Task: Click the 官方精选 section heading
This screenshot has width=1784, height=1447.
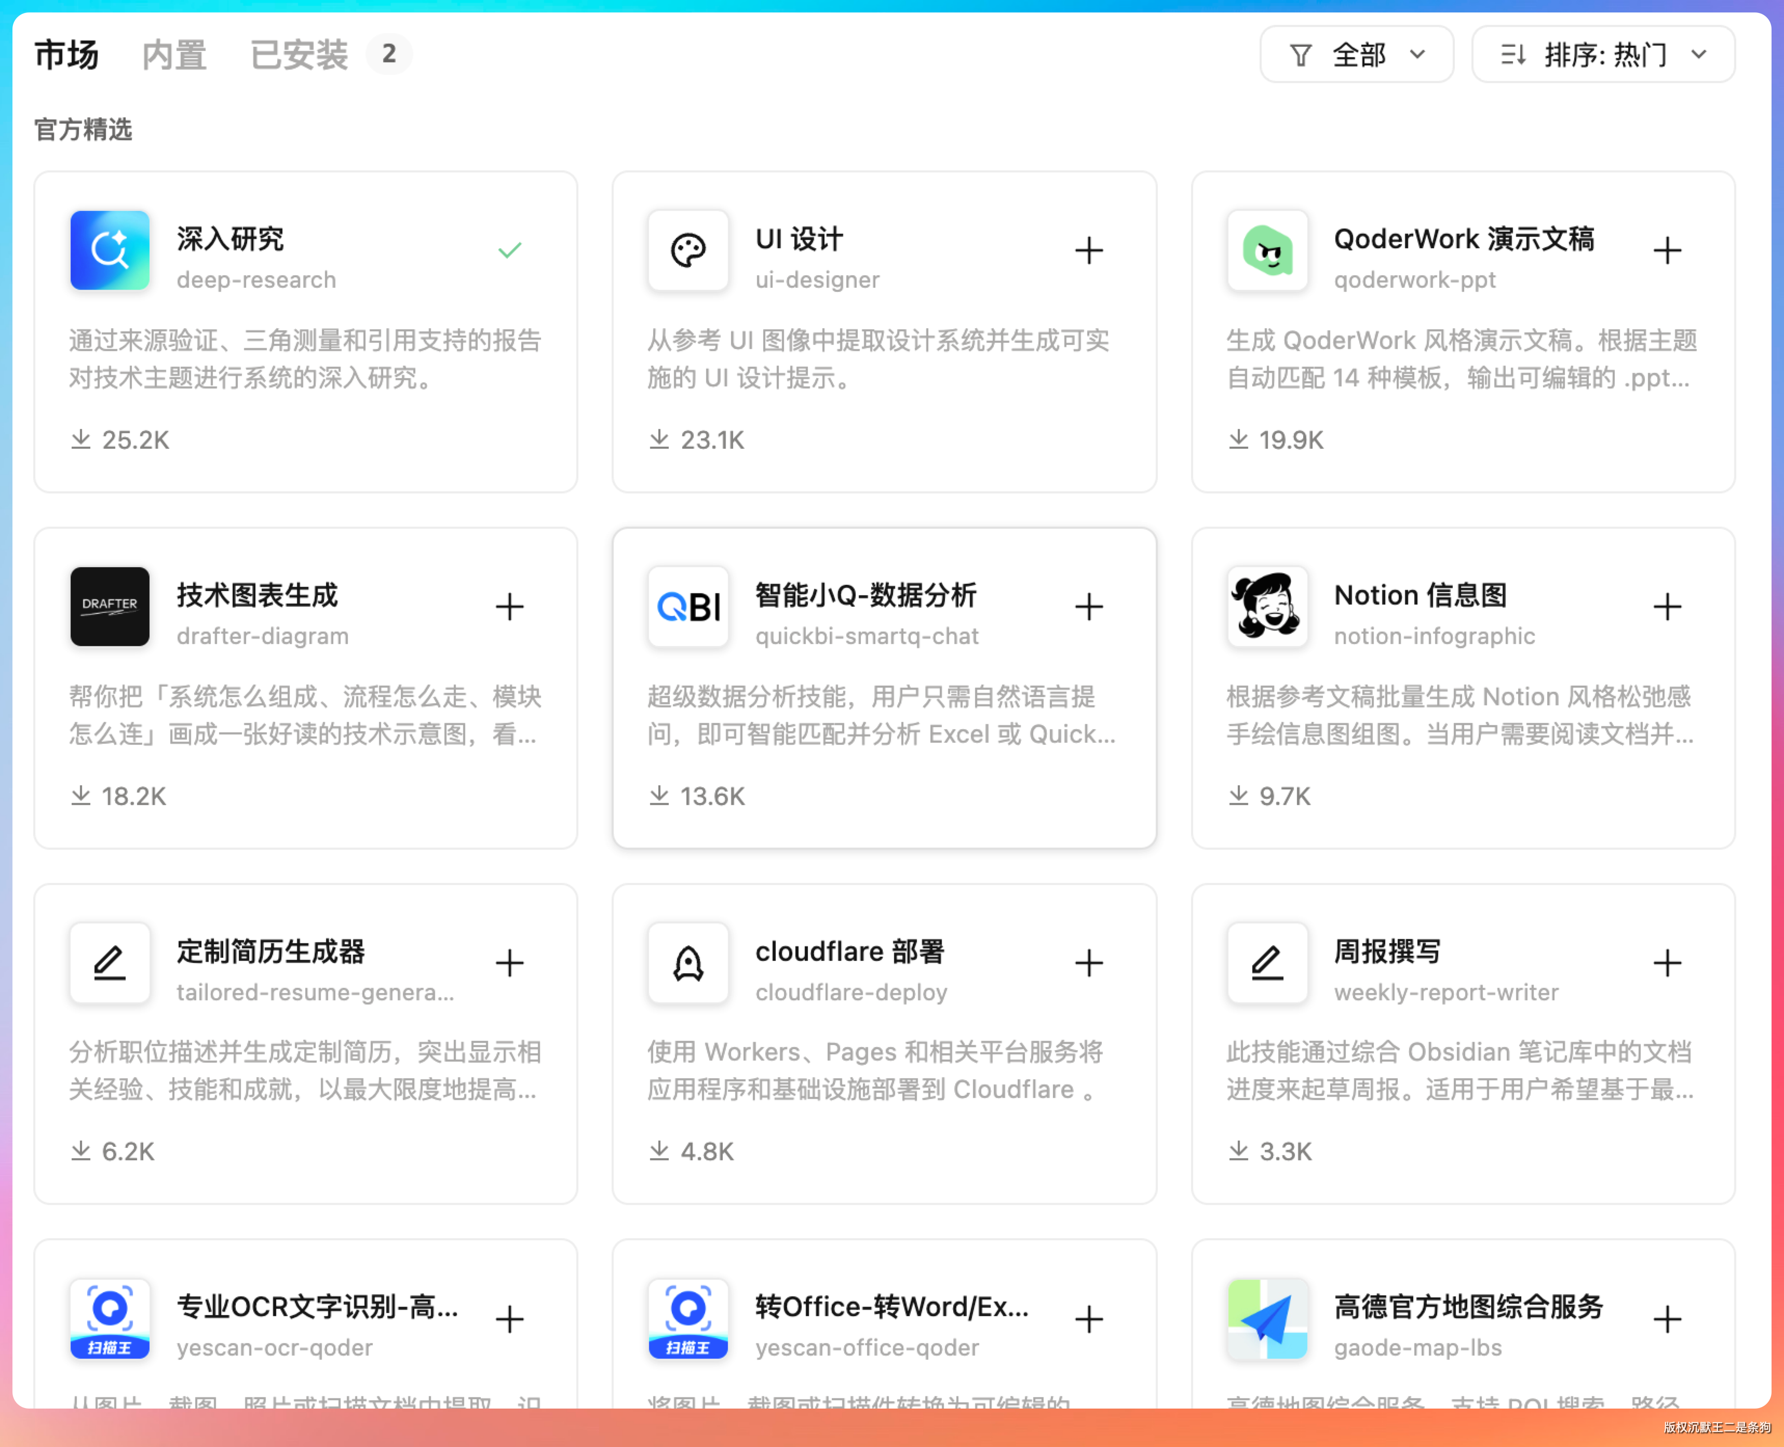Action: pos(83,129)
